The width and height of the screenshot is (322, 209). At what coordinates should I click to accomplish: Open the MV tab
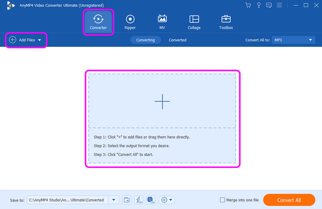(x=162, y=22)
